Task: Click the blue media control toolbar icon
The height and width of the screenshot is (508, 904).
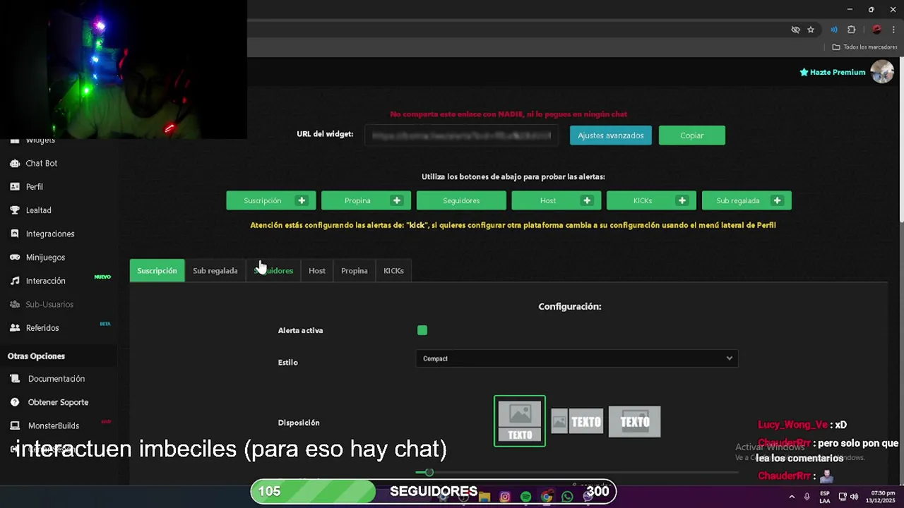Action: tap(834, 30)
